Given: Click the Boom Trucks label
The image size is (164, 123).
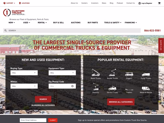Looking at the screenshot, I should point(96,78).
